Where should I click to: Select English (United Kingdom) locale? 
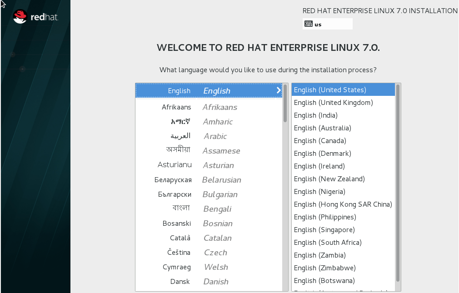click(343, 103)
